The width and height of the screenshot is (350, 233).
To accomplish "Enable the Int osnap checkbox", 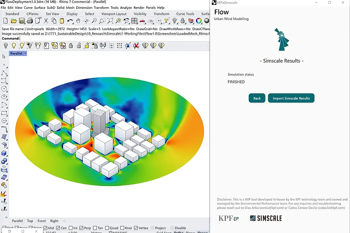I will [71, 228].
